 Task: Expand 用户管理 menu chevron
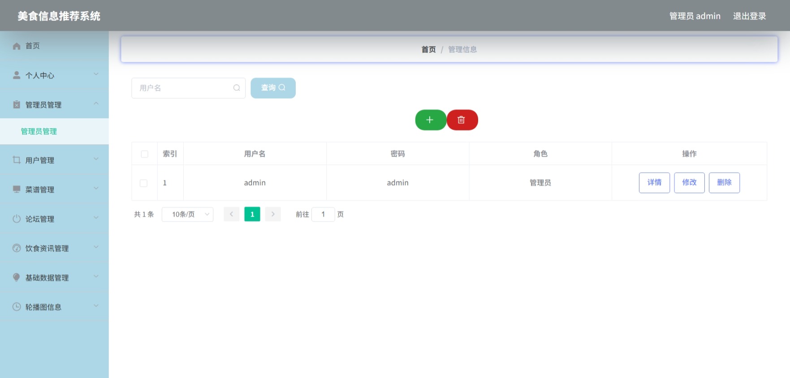tap(96, 159)
